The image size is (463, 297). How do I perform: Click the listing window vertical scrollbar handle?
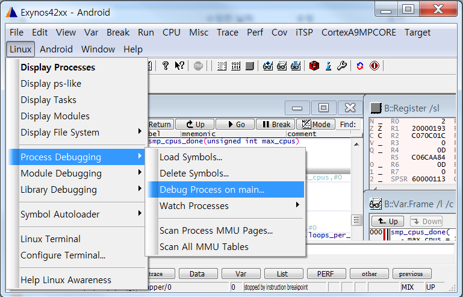356,220
